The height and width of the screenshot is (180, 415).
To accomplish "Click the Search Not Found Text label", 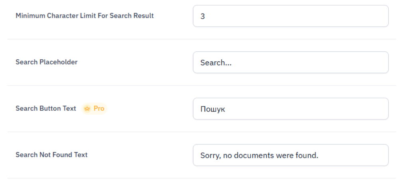I will tap(51, 155).
